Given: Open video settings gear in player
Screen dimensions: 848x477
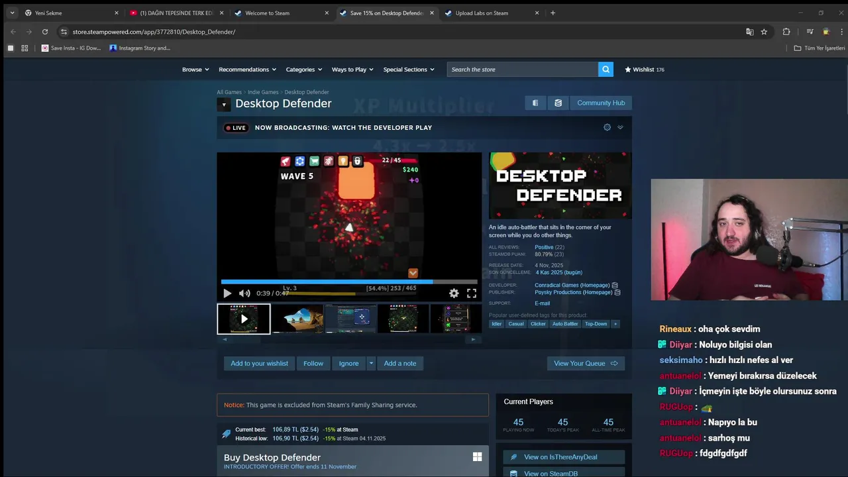Looking at the screenshot, I should click(454, 293).
